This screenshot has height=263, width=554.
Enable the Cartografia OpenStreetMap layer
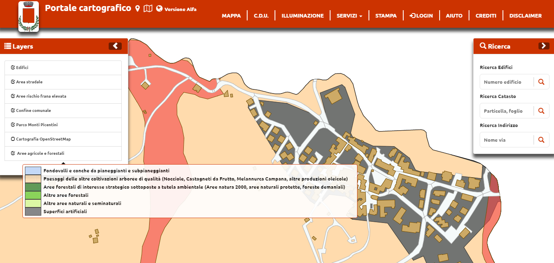13,139
